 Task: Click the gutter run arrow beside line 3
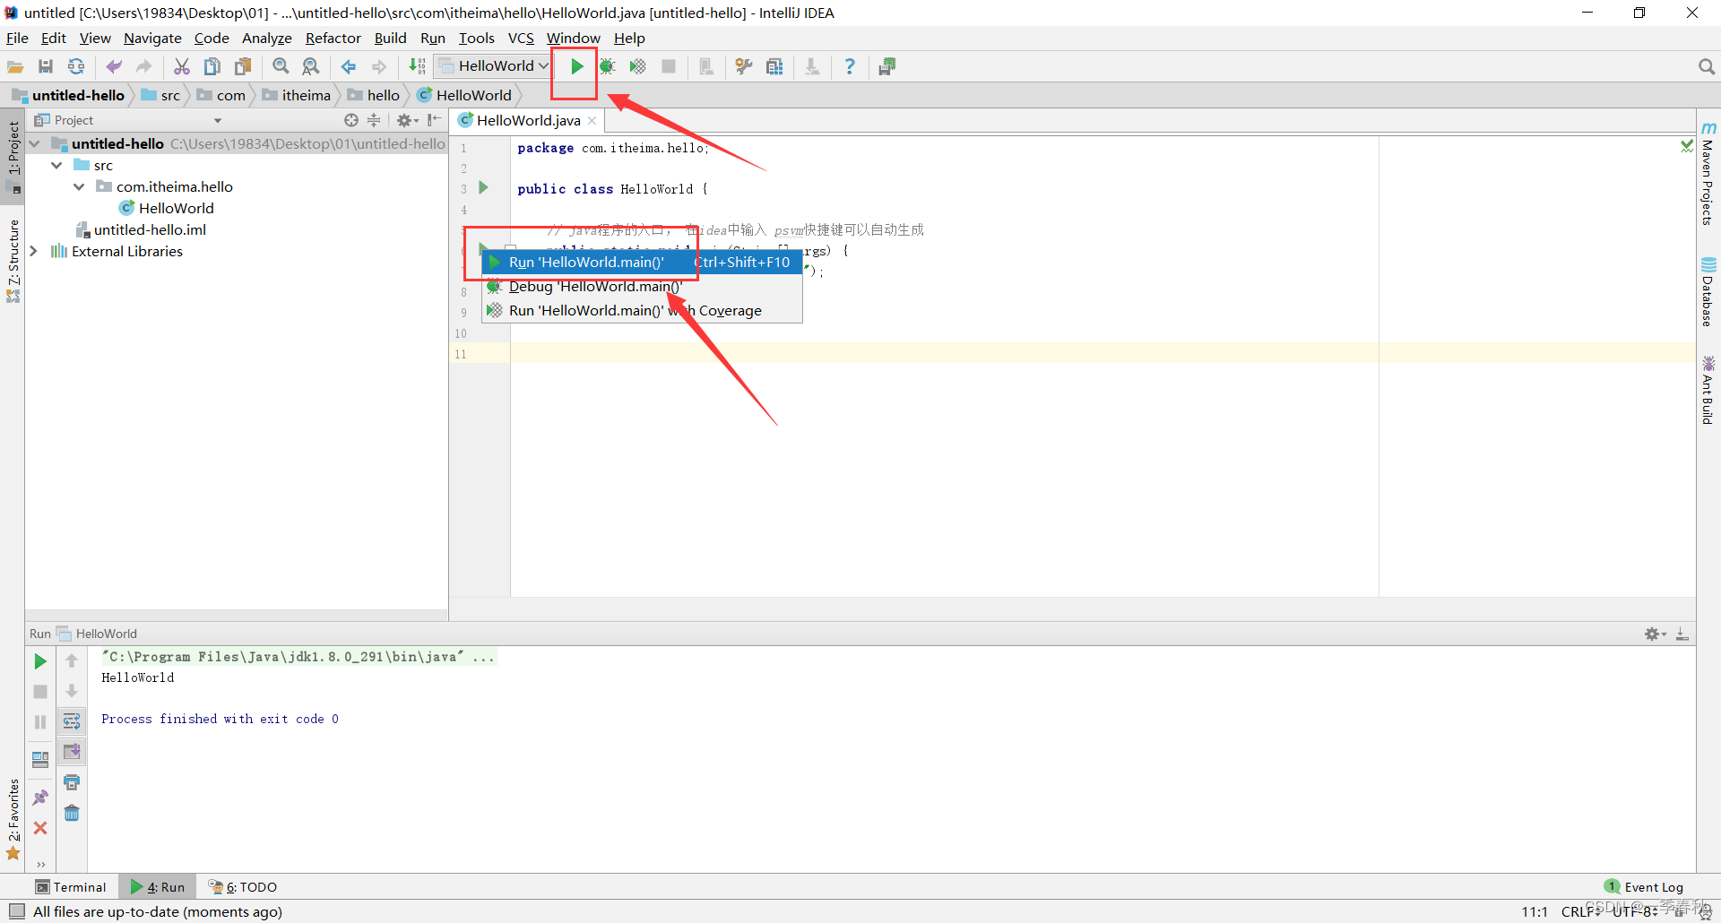tap(483, 187)
